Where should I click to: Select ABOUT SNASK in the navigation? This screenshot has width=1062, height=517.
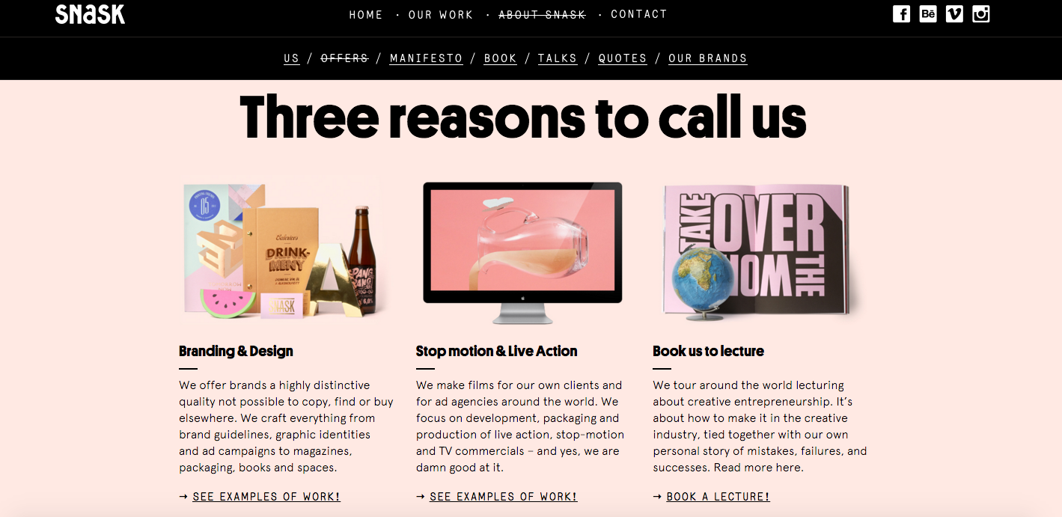point(542,15)
